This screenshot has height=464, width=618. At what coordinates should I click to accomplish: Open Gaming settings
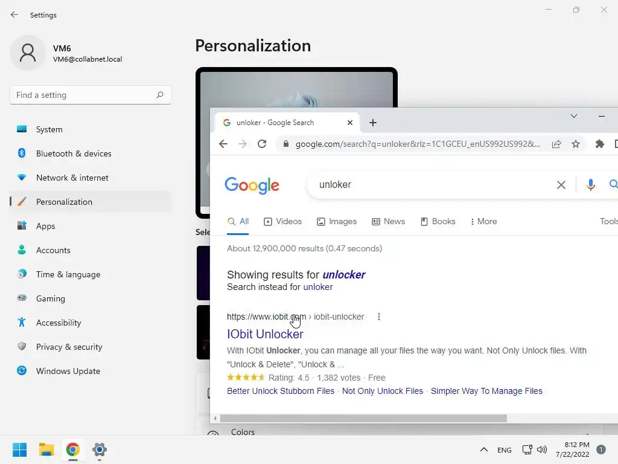[91, 298]
